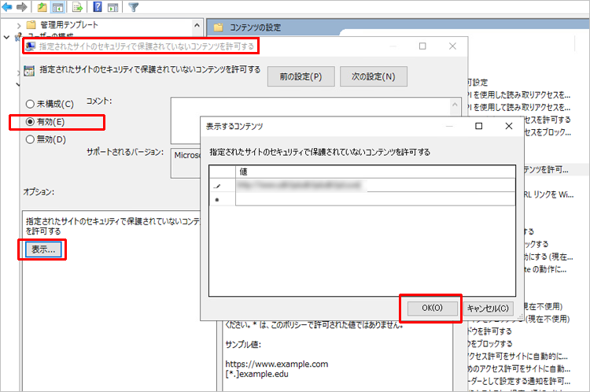Toggle the show/hide console tree icon
Screen dimensions: 590x392
[x=58, y=8]
